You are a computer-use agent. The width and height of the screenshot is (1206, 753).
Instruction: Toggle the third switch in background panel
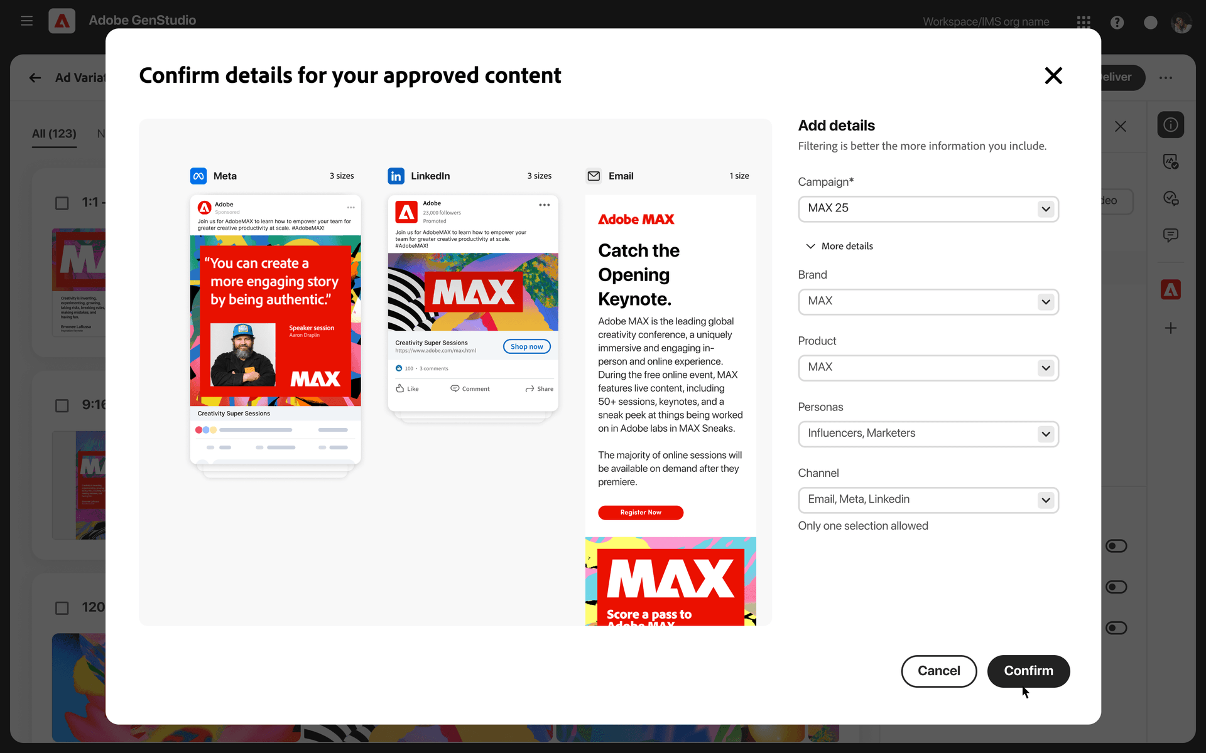[x=1116, y=628]
